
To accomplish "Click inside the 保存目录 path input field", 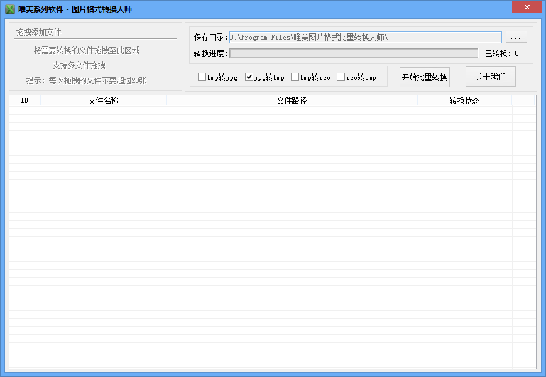I will pyautogui.click(x=364, y=37).
